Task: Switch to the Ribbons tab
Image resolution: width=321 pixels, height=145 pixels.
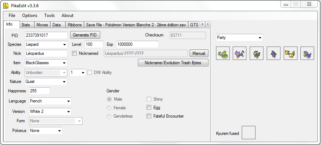Action: tap(75, 25)
